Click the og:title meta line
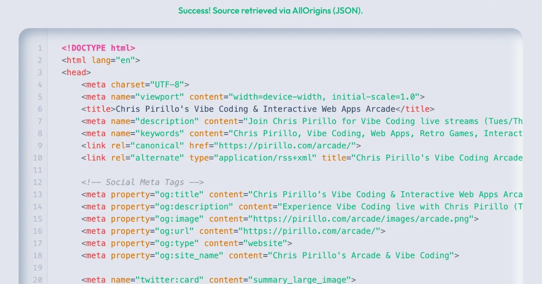Screen dimensions: 542x284 point(302,194)
